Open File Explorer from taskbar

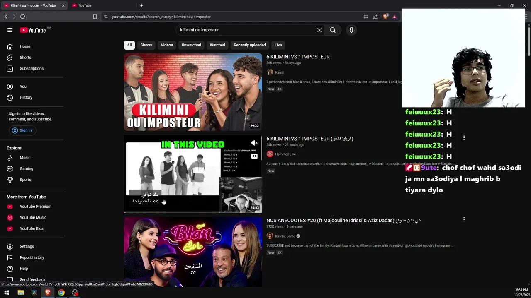click(21, 293)
